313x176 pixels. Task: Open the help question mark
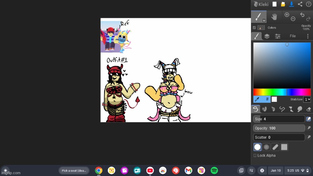pyautogui.click(x=308, y=4)
